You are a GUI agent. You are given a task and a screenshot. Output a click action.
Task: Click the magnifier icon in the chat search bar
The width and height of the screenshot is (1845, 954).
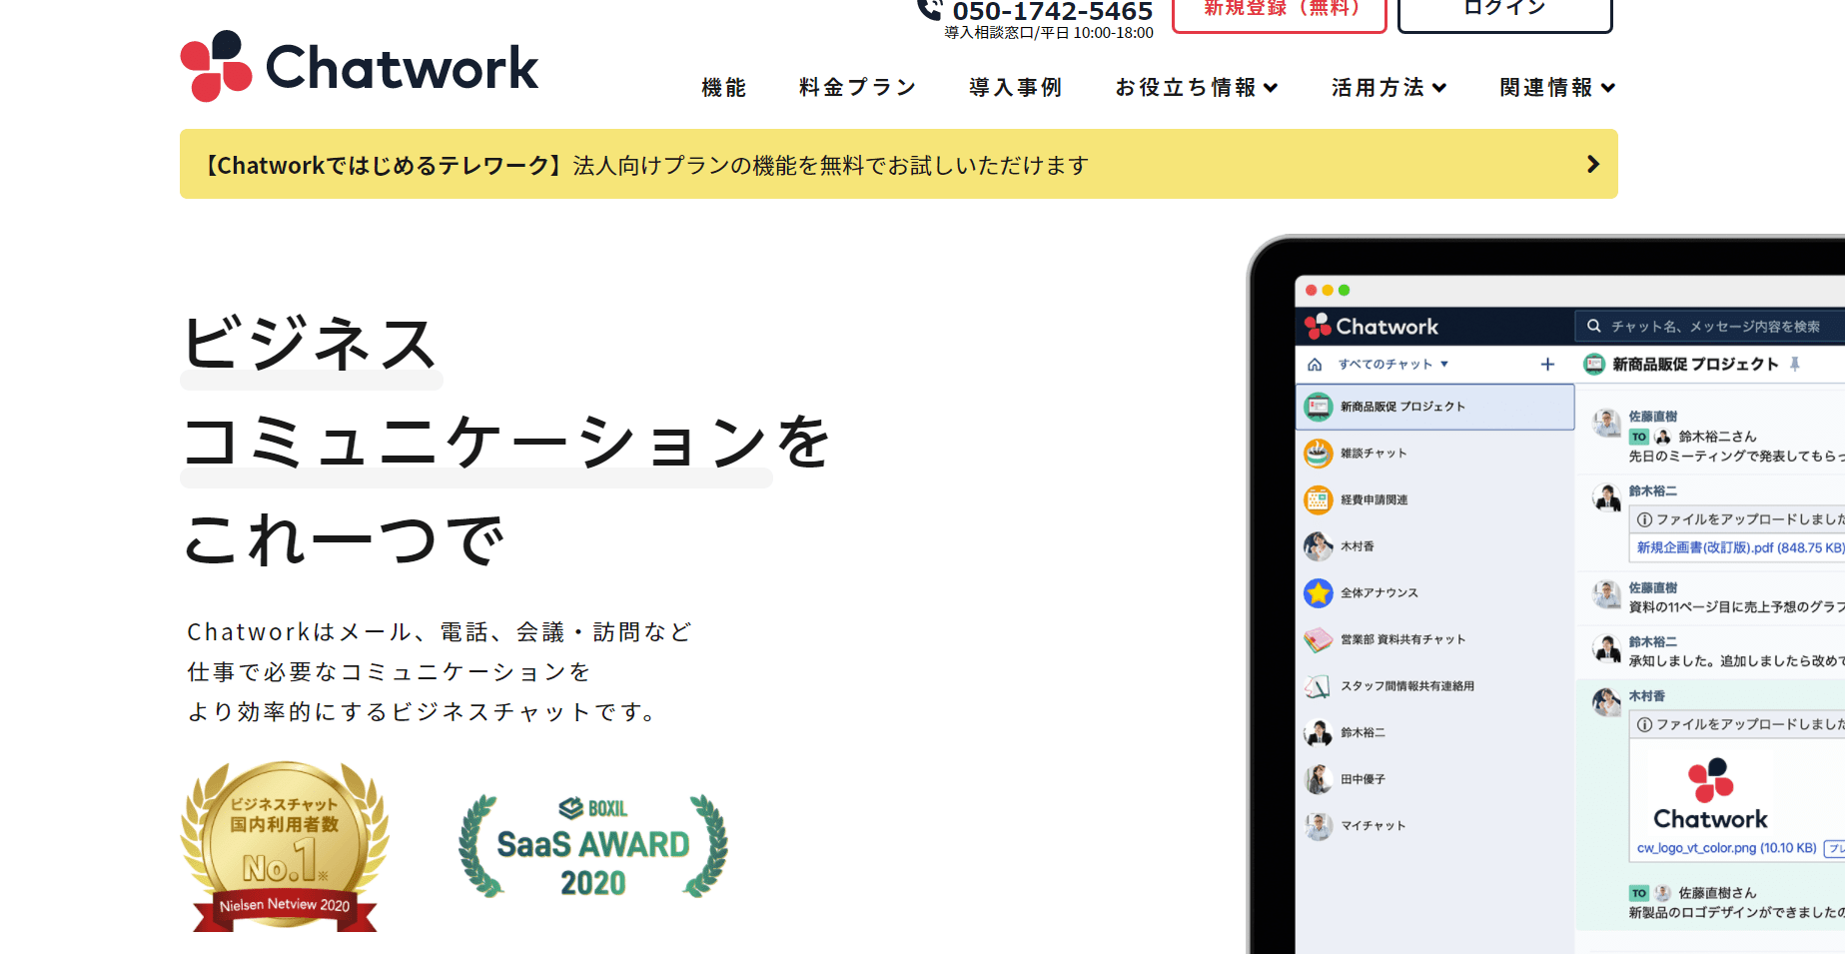pyautogui.click(x=1593, y=326)
